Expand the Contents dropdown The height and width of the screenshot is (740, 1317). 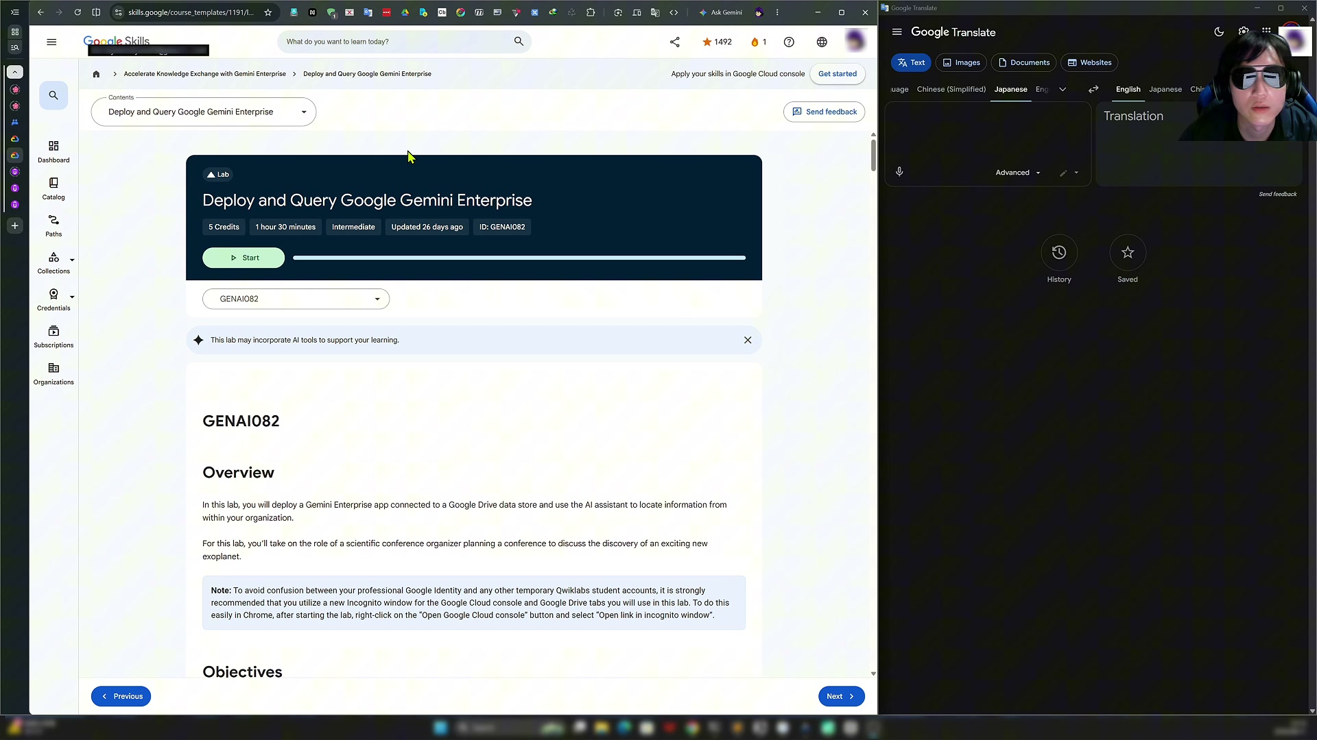coord(203,112)
